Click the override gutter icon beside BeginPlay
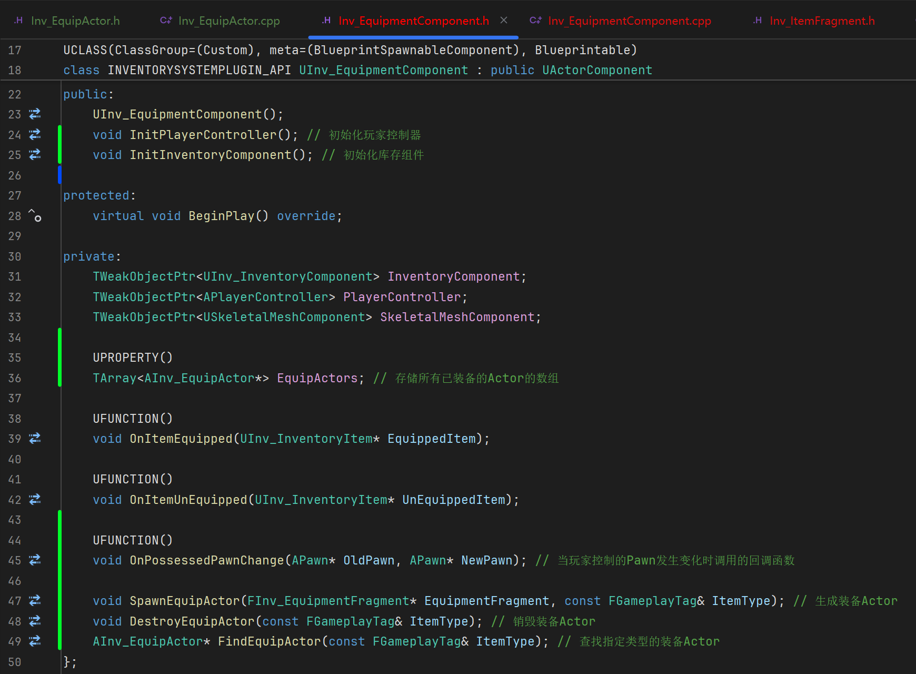The image size is (916, 674). pyautogui.click(x=35, y=215)
